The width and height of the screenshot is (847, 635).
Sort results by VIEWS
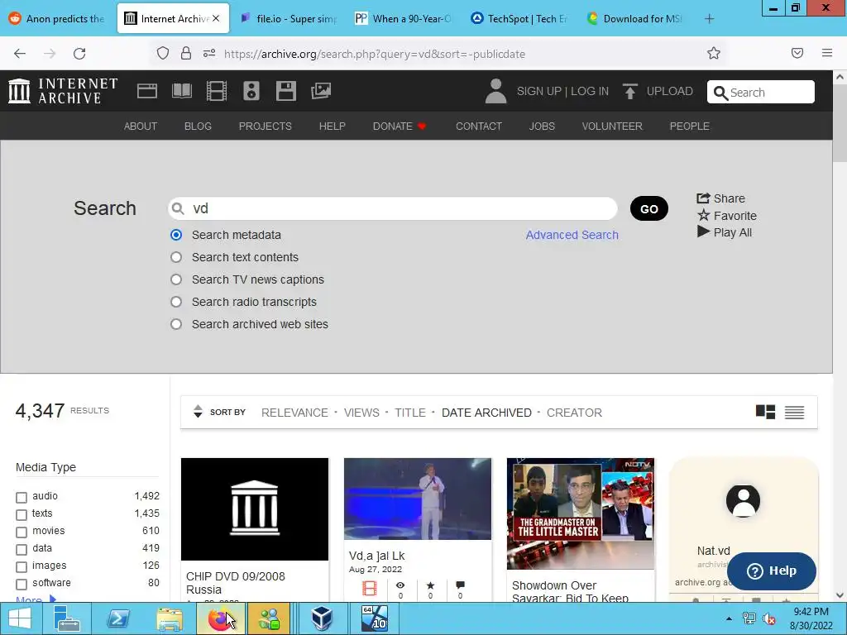click(x=361, y=413)
